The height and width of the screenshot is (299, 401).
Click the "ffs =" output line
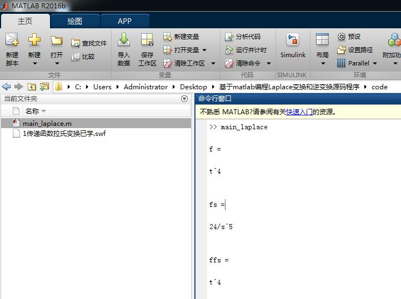point(219,260)
